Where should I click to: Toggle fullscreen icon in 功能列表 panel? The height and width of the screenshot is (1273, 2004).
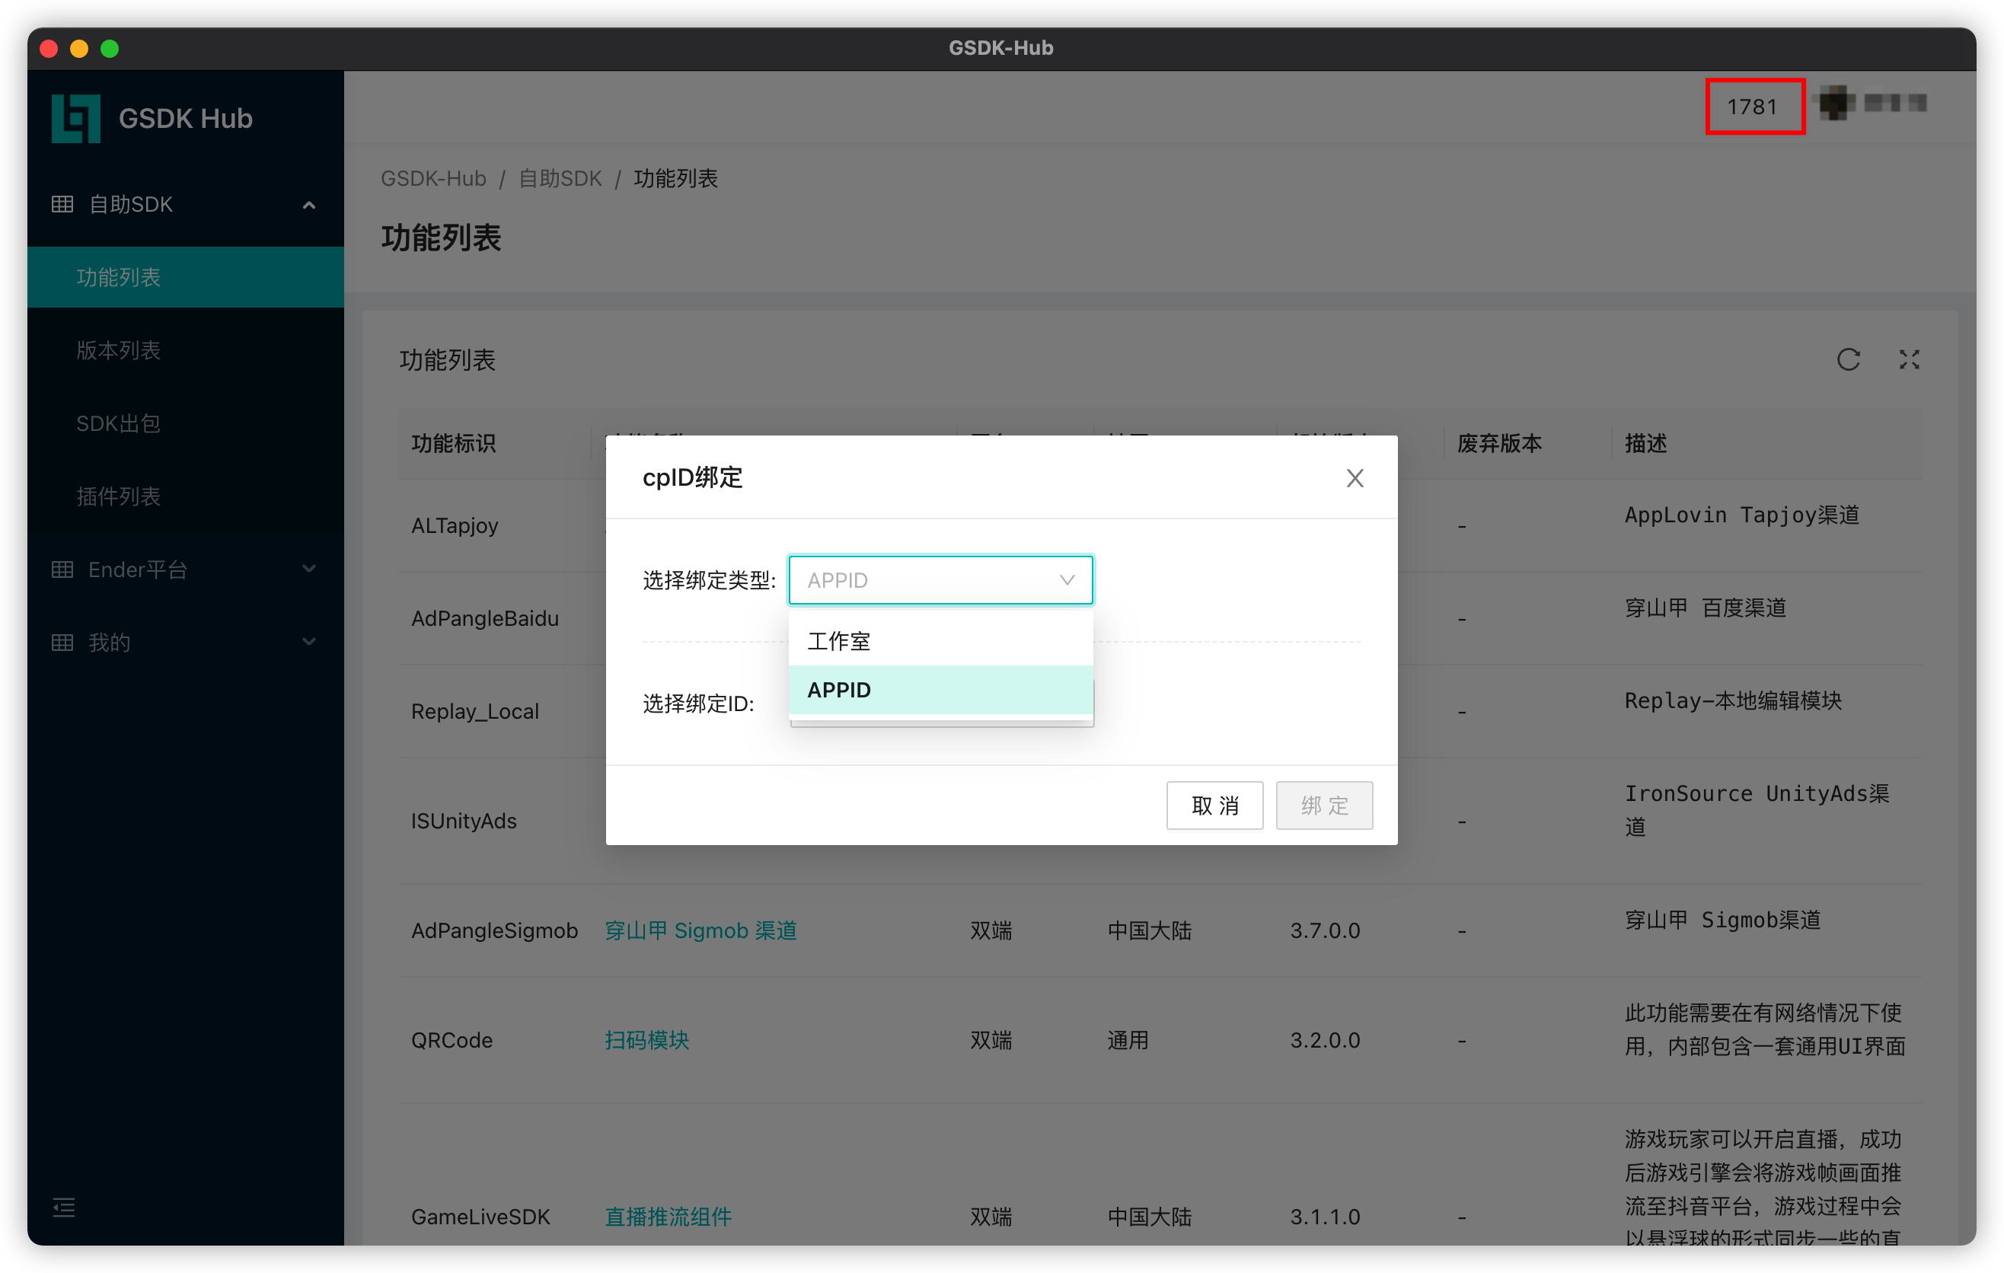tap(1908, 359)
